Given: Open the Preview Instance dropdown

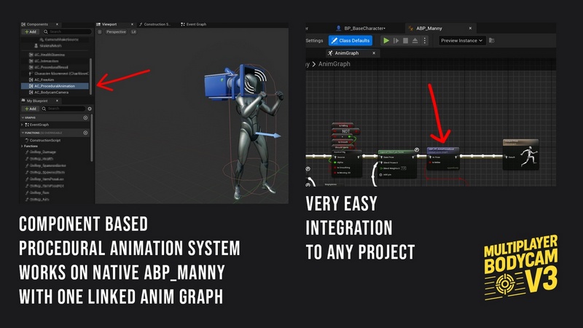Looking at the screenshot, I should point(461,41).
